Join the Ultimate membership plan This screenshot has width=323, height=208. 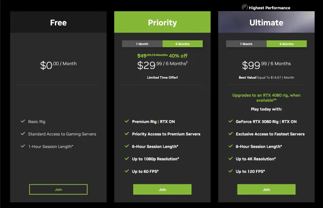(266, 189)
